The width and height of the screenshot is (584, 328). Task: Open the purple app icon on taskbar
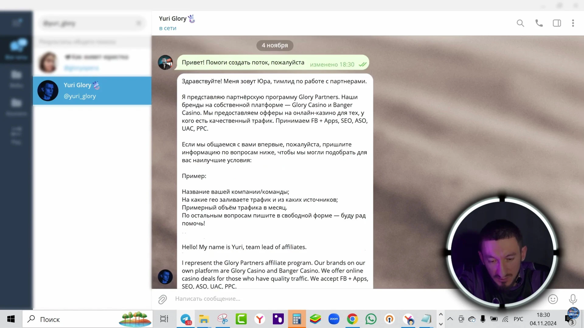(278, 319)
